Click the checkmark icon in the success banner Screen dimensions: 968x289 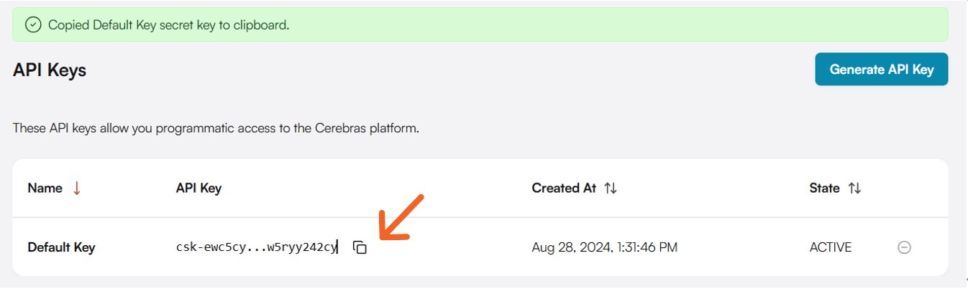32,24
